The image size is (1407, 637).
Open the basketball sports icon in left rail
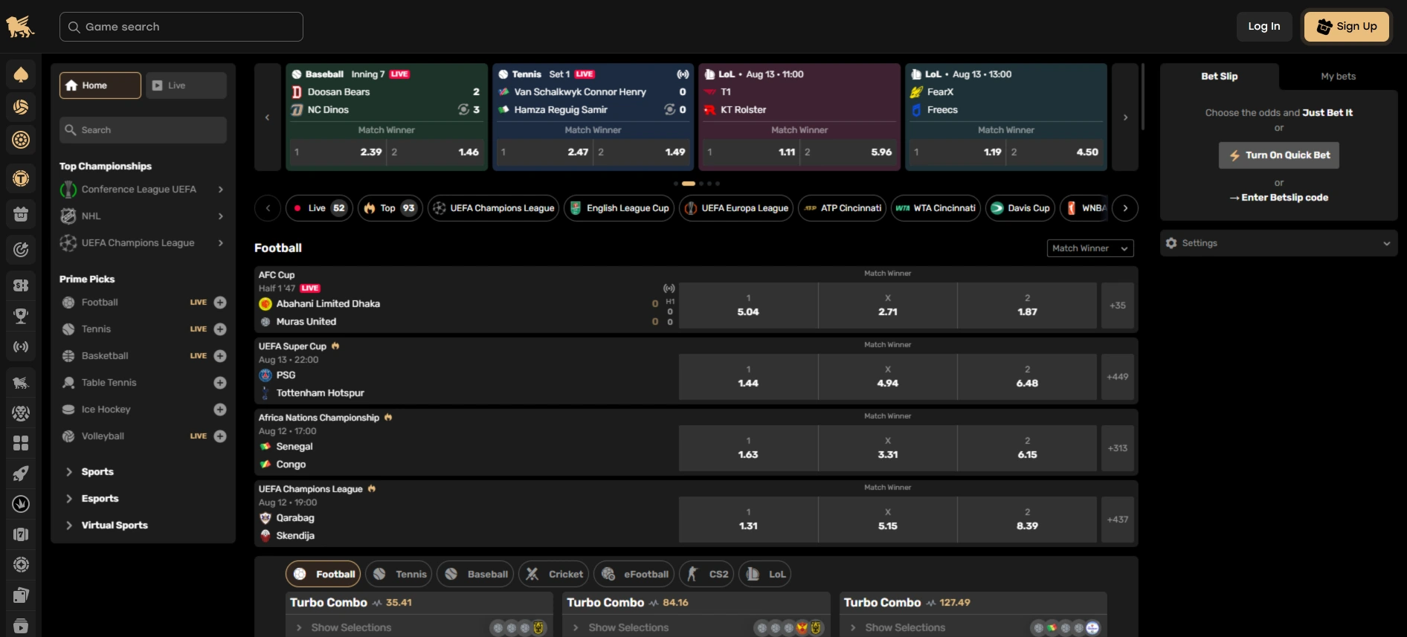pyautogui.click(x=21, y=107)
